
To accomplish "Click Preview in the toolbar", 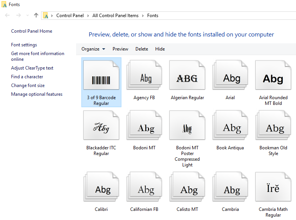I will coord(121,49).
